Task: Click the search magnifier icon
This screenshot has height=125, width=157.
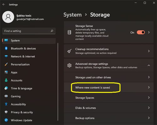Action: tap(52, 31)
